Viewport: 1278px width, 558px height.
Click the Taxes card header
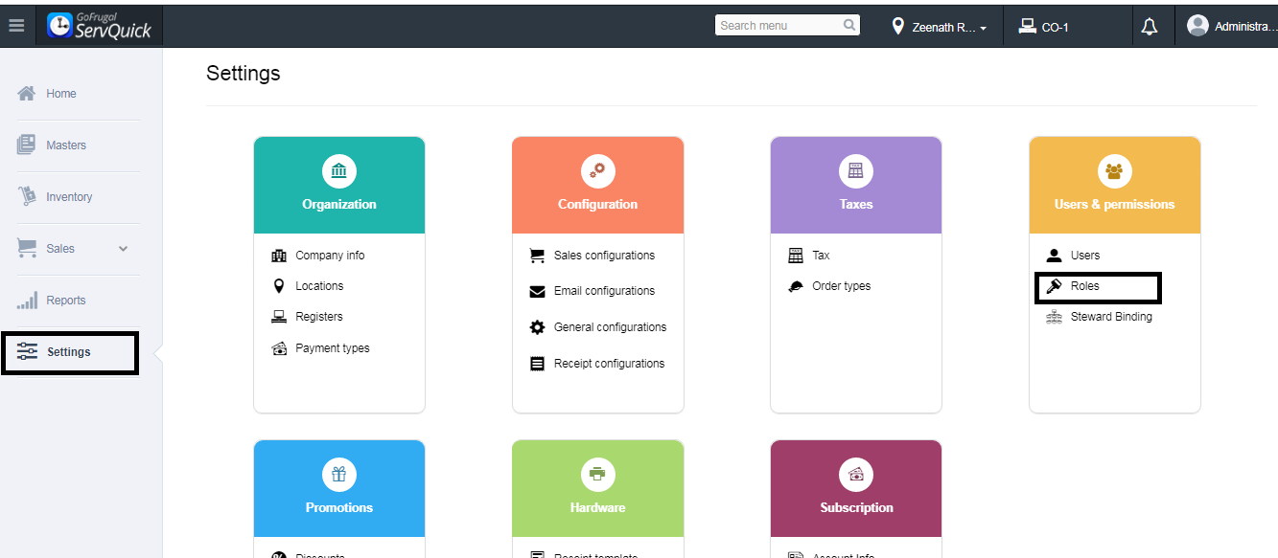pos(856,185)
